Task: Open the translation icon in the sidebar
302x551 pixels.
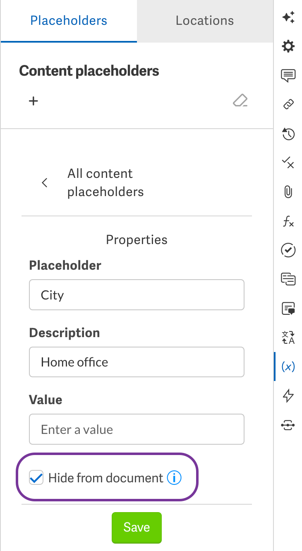Action: tap(288, 338)
